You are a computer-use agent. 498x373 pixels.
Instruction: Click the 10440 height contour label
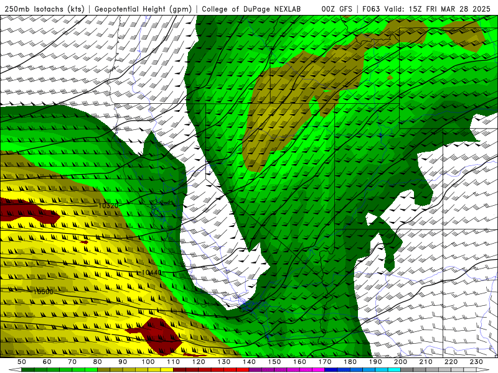point(152,273)
